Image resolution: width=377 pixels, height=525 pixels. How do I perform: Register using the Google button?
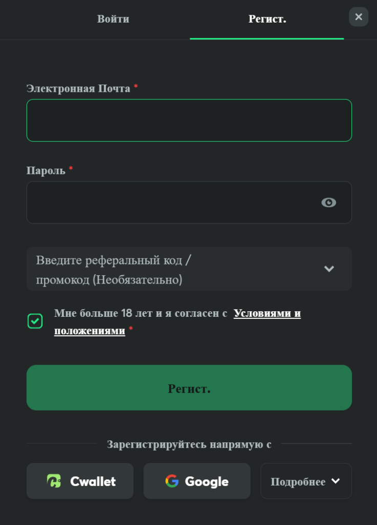click(197, 481)
